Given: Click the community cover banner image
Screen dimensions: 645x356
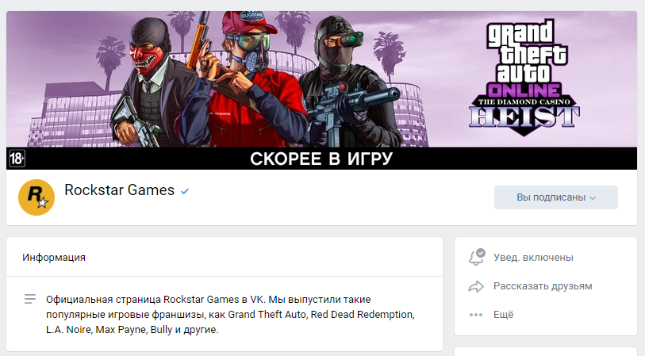Looking at the screenshot, I should click(x=321, y=90).
